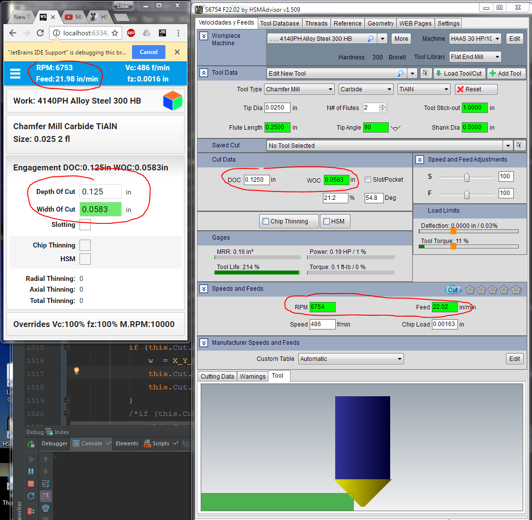Click the tip angle diagram icon

396,128
